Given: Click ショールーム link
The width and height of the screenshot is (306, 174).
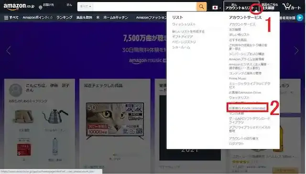Looking at the screenshot, I should click(181, 47).
